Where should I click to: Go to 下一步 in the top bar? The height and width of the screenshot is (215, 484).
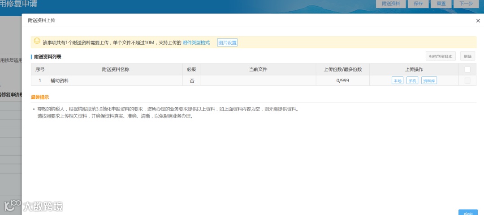click(x=466, y=4)
